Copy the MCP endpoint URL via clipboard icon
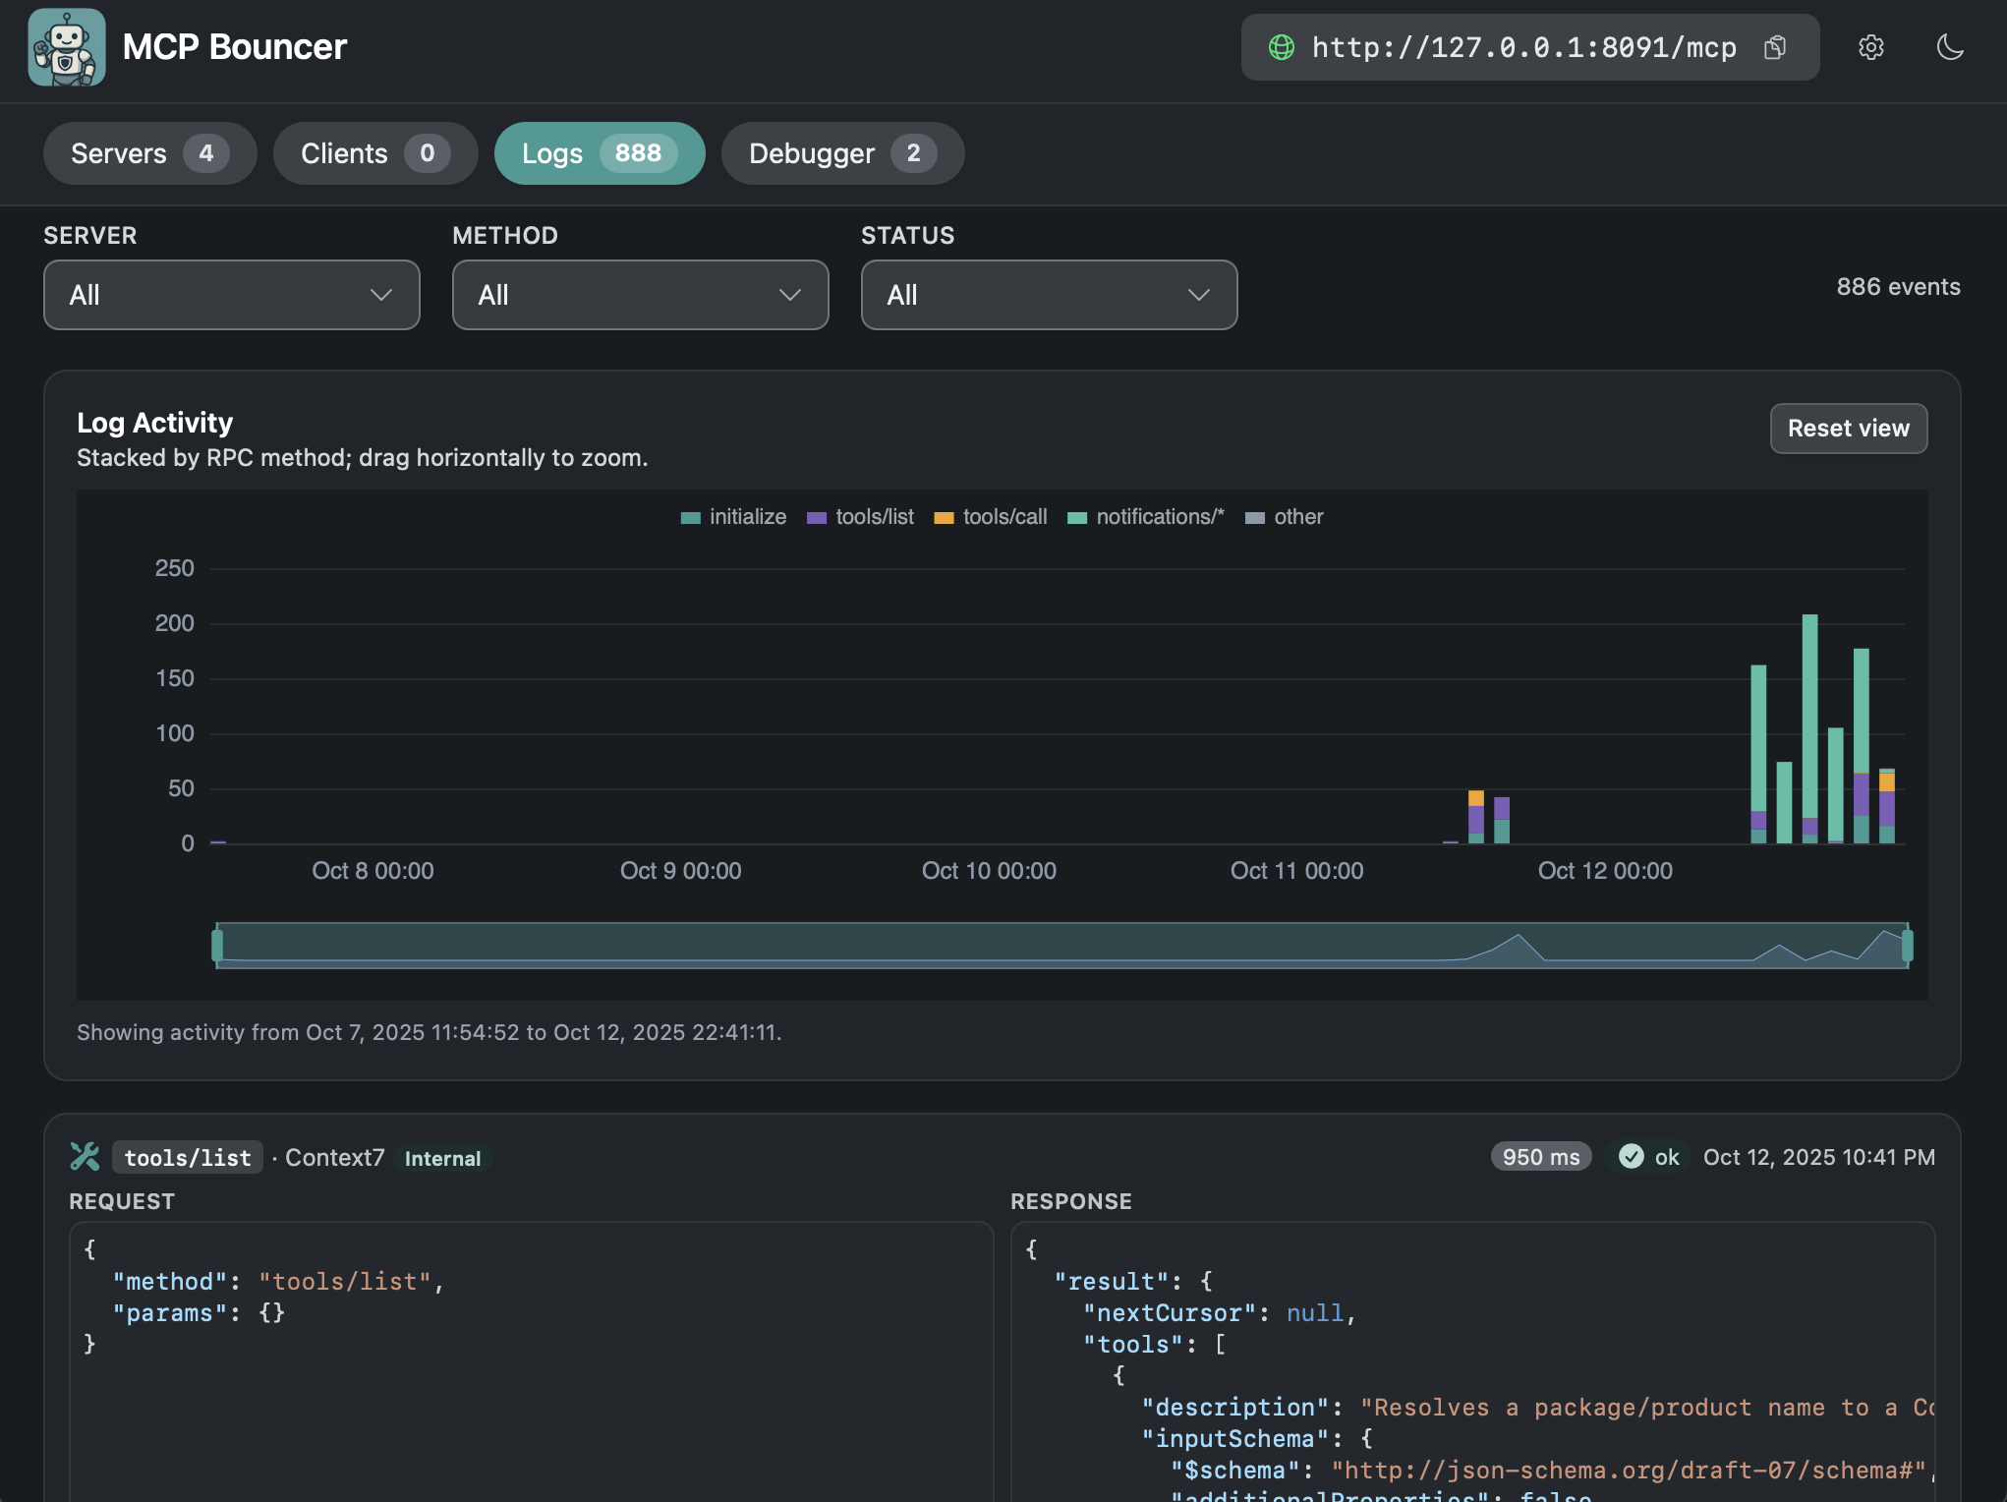The image size is (2007, 1502). coord(1775,47)
